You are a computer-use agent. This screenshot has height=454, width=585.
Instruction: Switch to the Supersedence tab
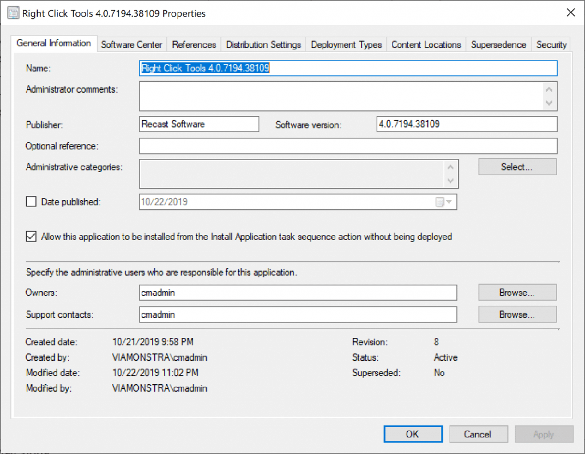(x=499, y=44)
